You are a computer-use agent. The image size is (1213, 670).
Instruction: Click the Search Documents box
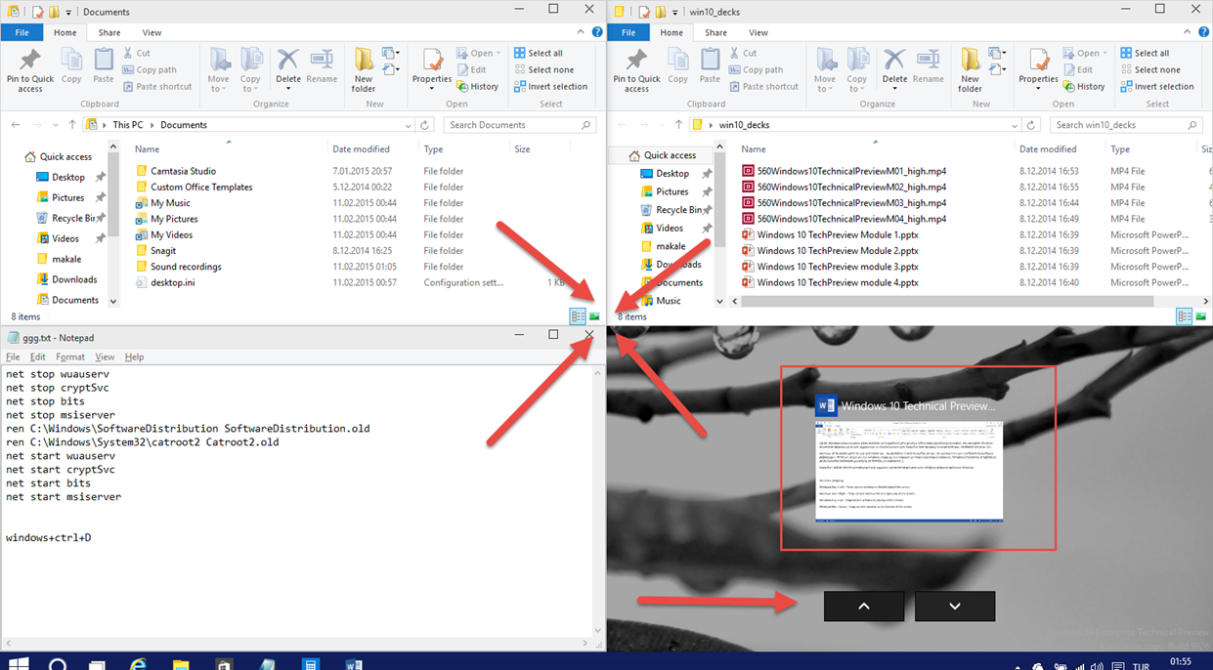click(520, 125)
